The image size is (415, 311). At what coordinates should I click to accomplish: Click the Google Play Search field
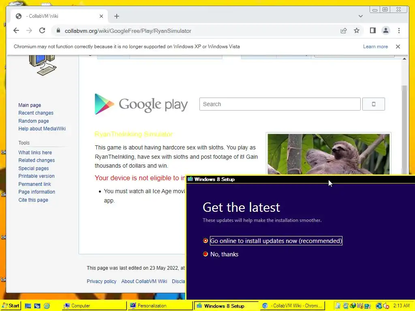point(280,104)
